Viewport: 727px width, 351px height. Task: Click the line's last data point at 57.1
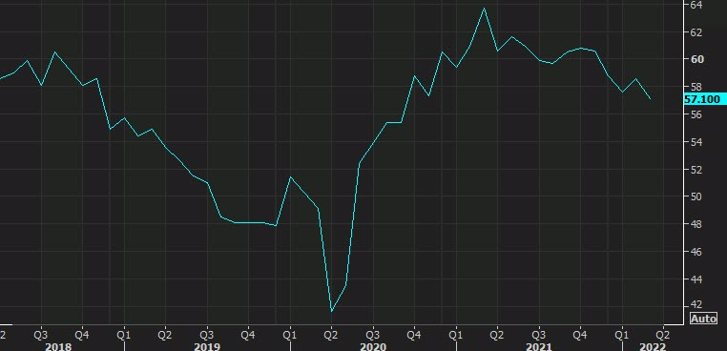click(650, 98)
